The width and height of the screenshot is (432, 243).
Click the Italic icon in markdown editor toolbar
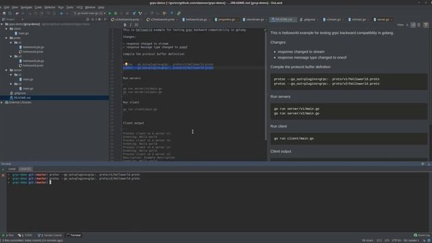pos(130,25)
